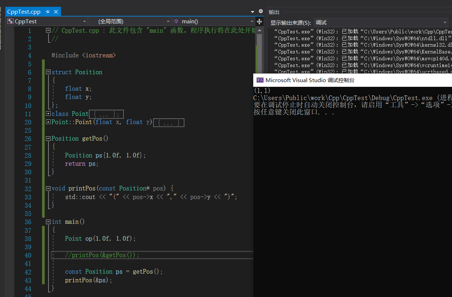Pin the CppTest.cpp tab
The width and height of the screenshot is (452, 297).
click(x=47, y=12)
